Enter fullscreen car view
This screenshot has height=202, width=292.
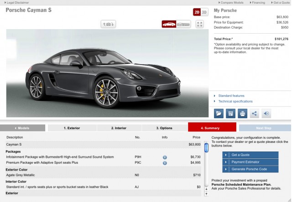(199, 24)
